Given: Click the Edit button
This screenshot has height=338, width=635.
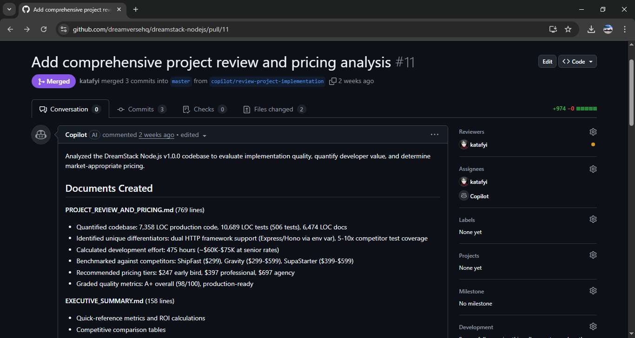Looking at the screenshot, I should tap(547, 61).
